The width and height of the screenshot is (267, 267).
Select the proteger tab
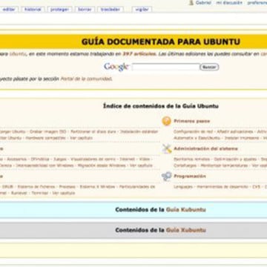tap(59, 10)
